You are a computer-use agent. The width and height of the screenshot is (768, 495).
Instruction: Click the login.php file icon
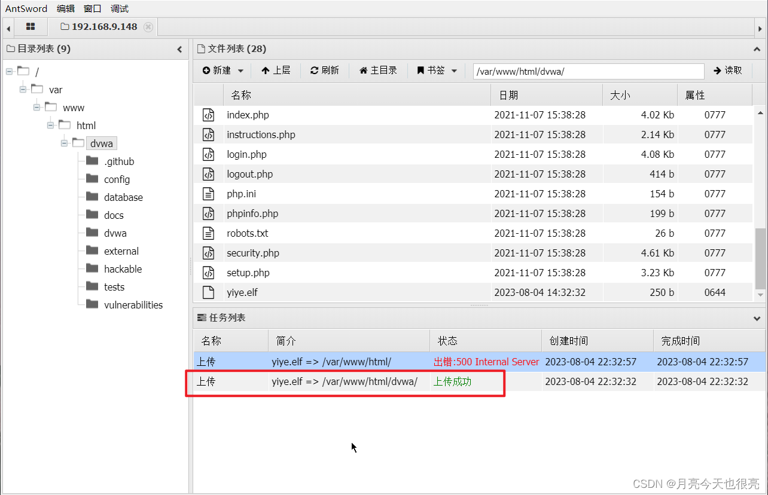point(208,154)
